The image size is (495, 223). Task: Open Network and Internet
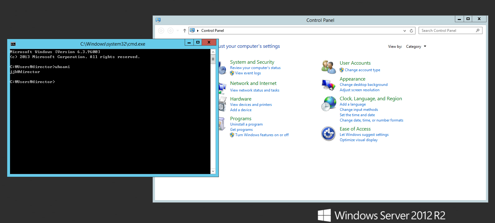253,83
